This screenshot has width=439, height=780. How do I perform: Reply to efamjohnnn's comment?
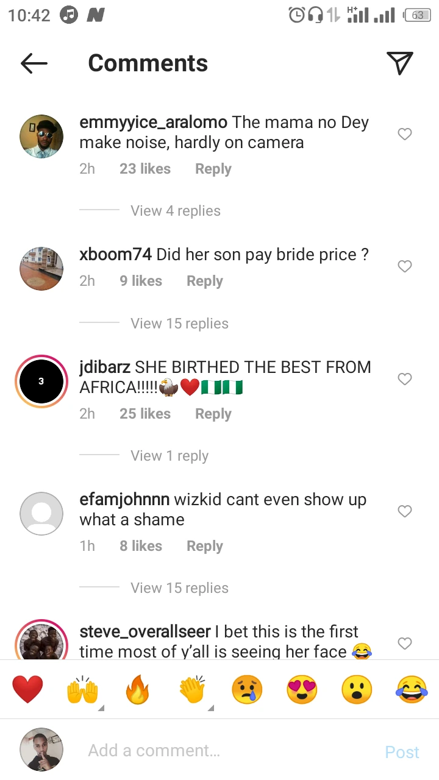tap(205, 546)
